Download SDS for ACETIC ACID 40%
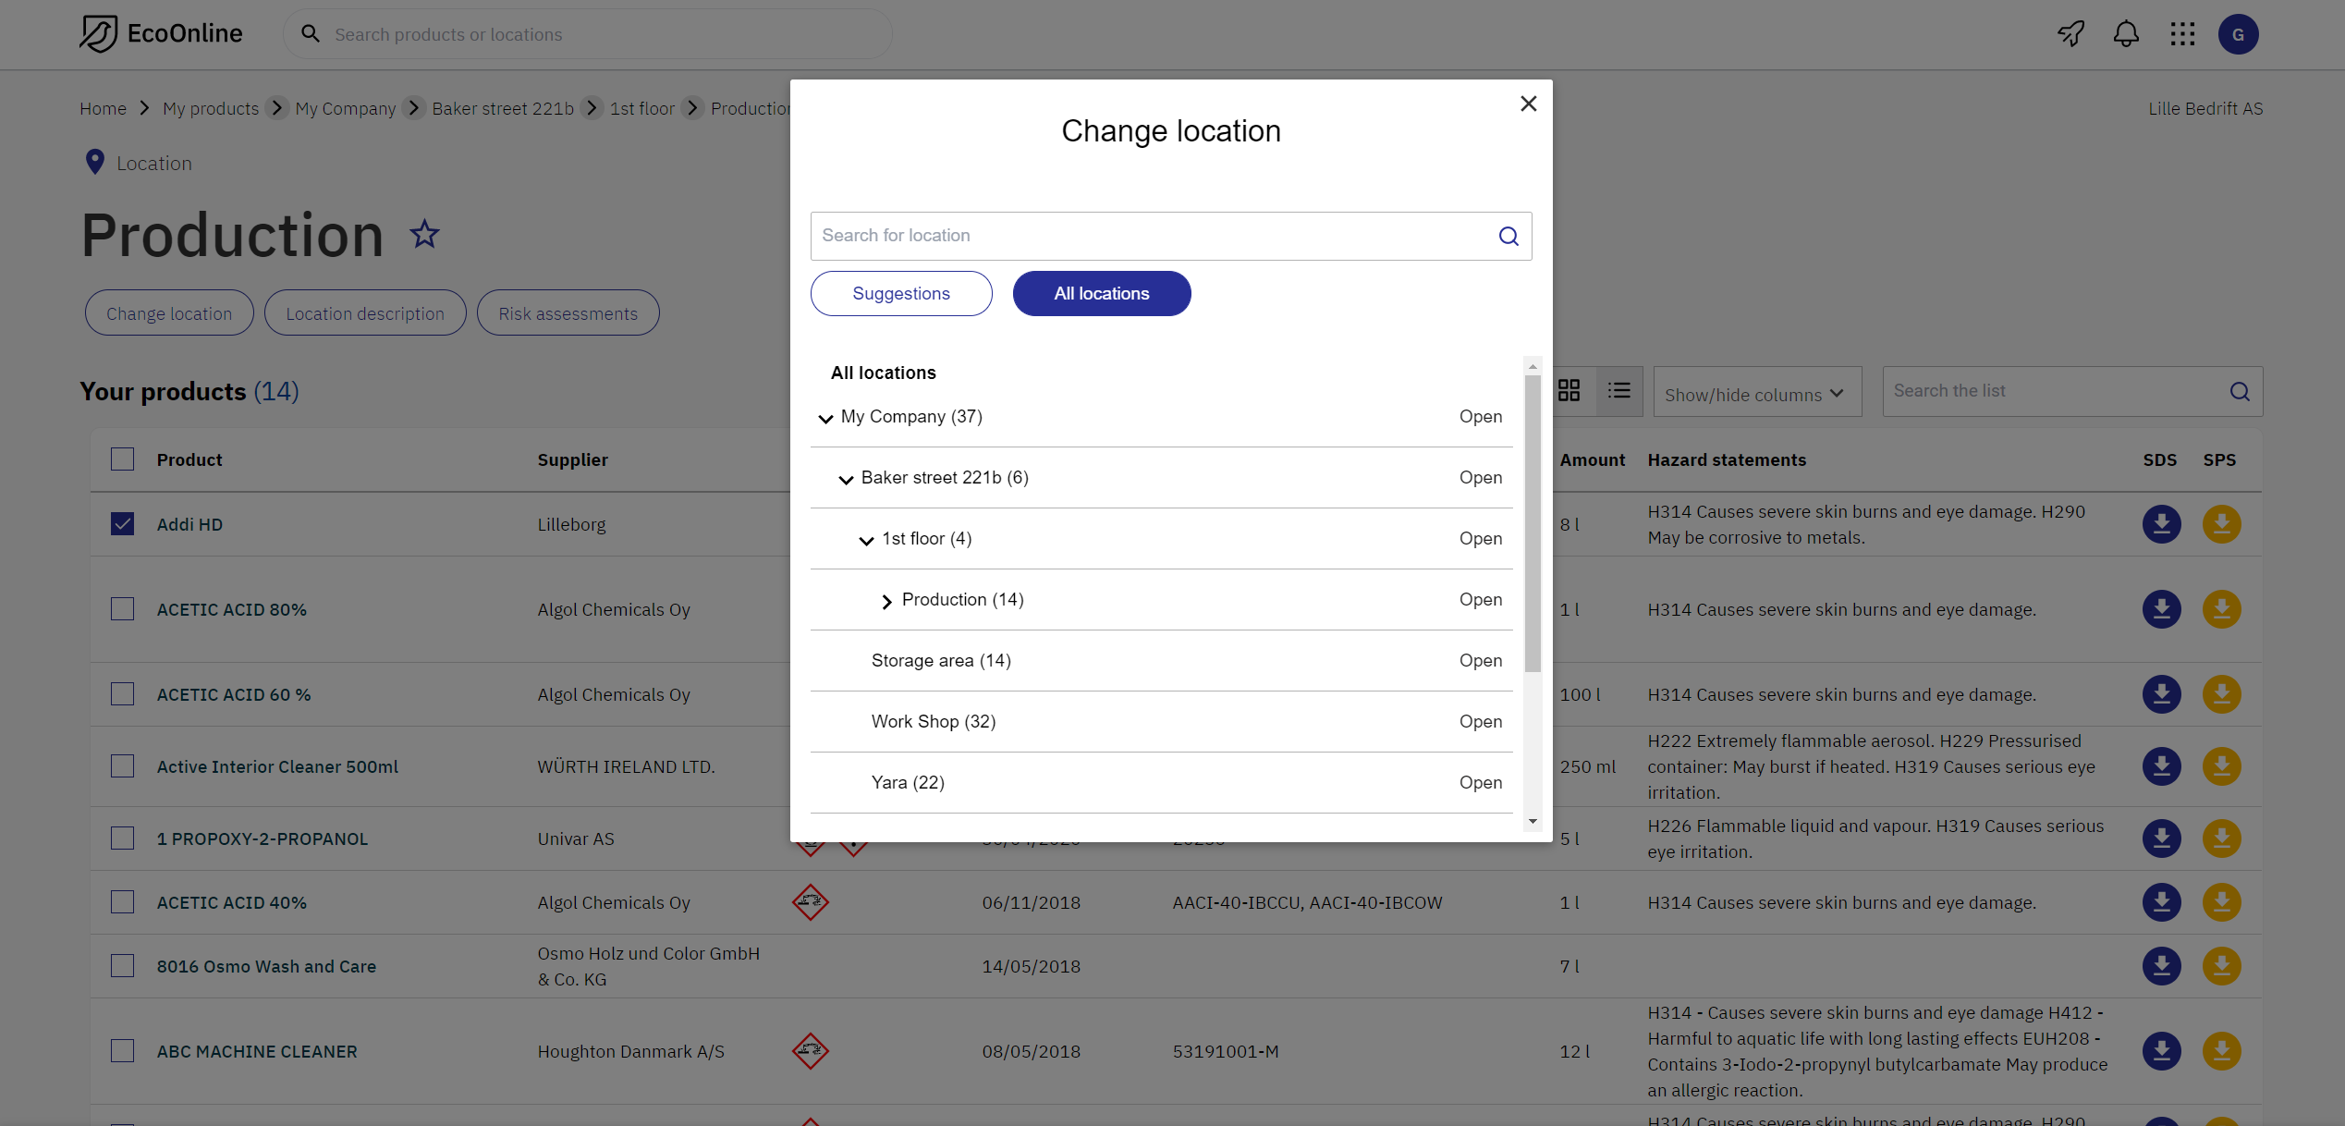2345x1126 pixels. (2161, 902)
